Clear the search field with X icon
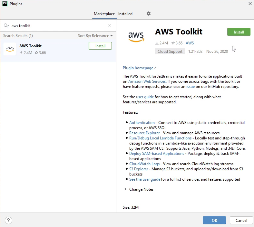 [110, 25]
